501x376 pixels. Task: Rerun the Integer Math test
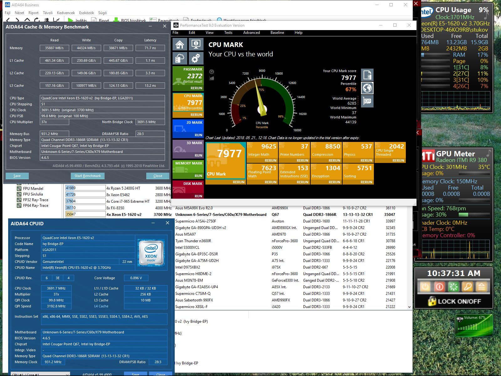271,160
